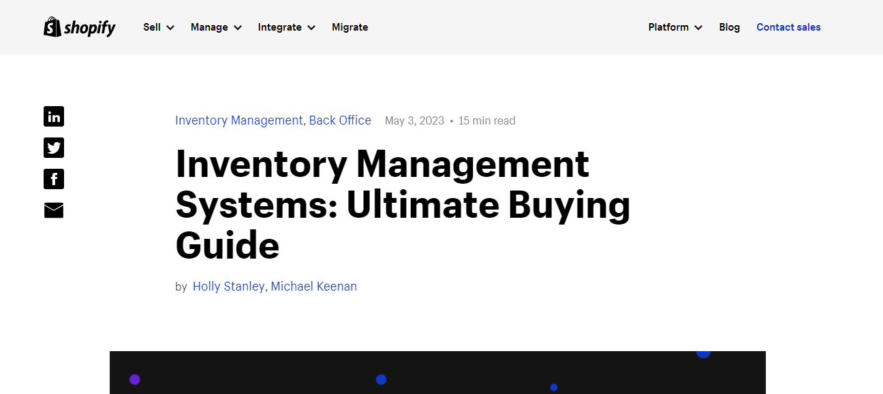Click the Sell menu label
This screenshot has height=394, width=883.
(151, 27)
